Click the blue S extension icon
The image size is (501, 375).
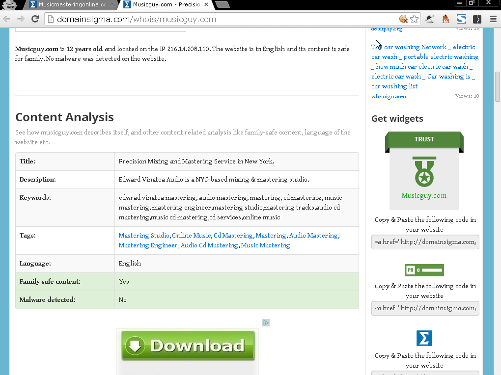461,19
